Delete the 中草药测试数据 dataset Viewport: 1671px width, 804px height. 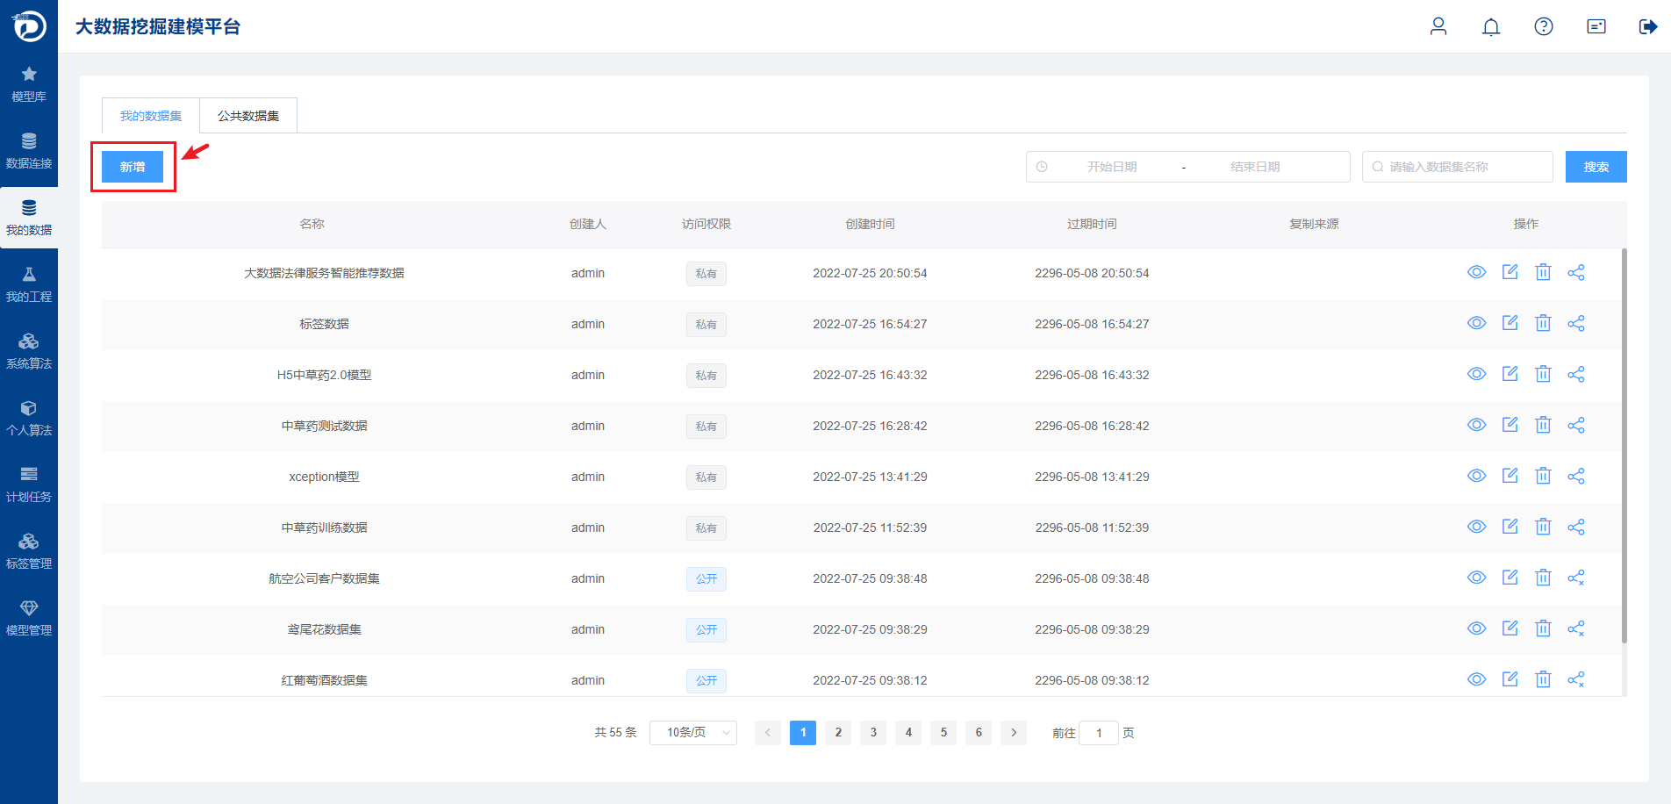coord(1543,425)
